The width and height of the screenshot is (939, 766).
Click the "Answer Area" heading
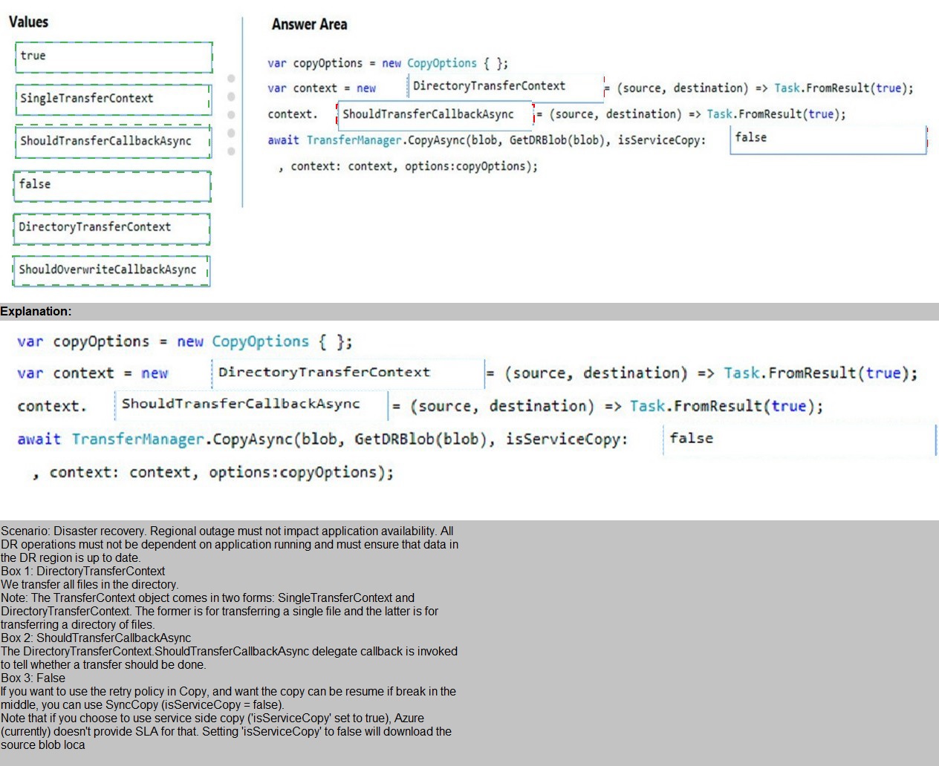[309, 24]
